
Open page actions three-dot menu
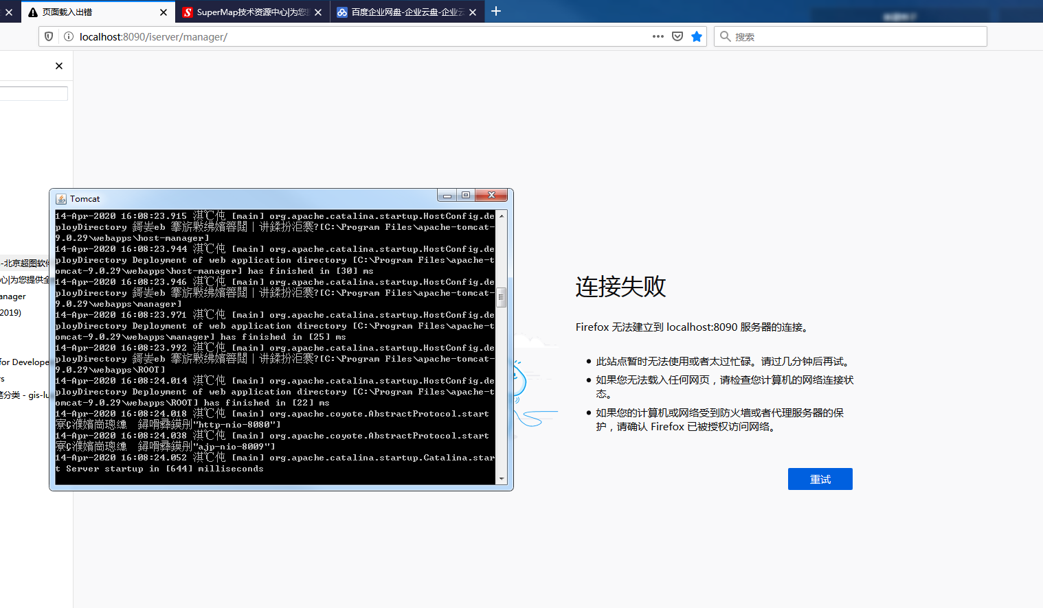[x=658, y=36]
